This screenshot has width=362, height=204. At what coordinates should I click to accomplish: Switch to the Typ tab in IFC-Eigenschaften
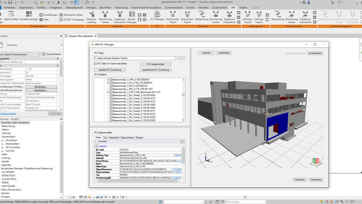click(x=105, y=137)
